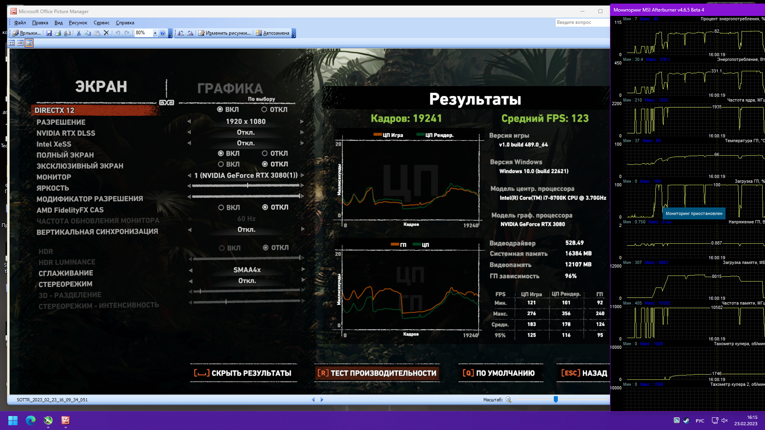Click the Автозамена button
Image resolution: width=765 pixels, height=430 pixels.
pos(273,33)
